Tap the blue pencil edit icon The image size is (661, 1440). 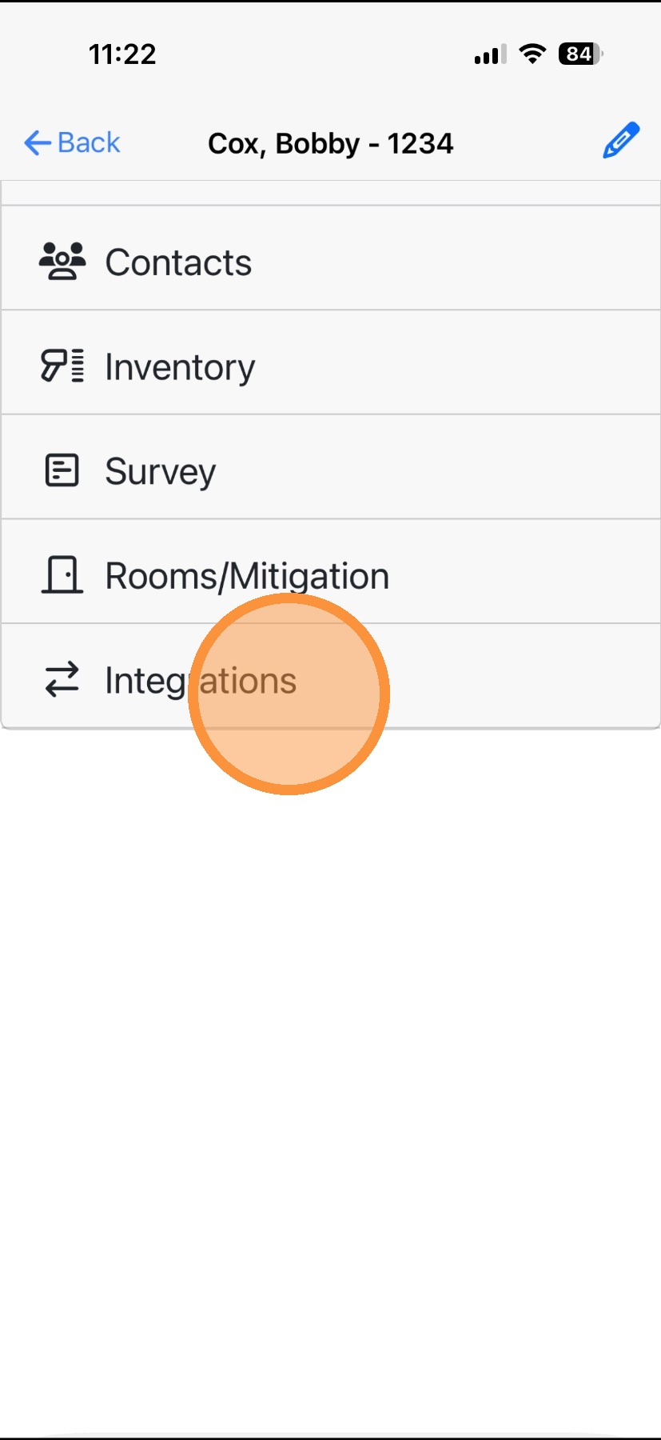(x=620, y=141)
